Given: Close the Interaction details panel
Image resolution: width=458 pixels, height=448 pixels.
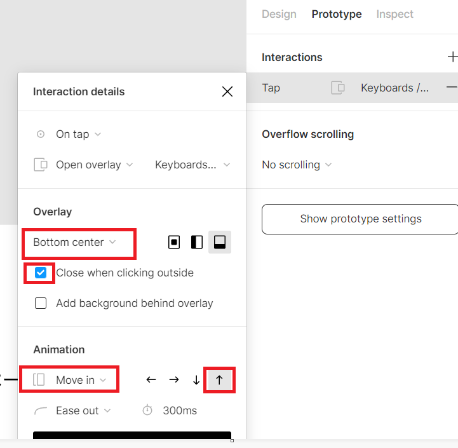Looking at the screenshot, I should coord(227,92).
